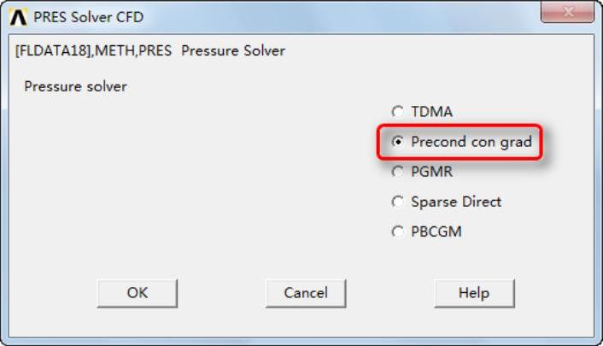Click the ANSYS logo icon in title bar
This screenshot has height=346, width=603.
pos(20,17)
